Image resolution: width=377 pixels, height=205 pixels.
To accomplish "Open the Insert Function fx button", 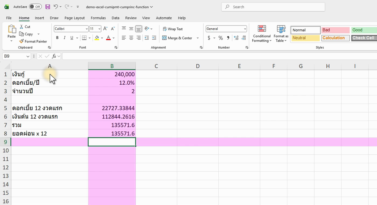I will [54, 56].
